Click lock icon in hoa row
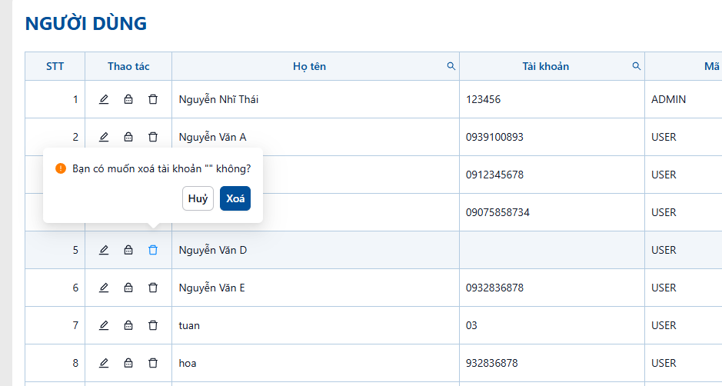722x386 pixels. (x=128, y=363)
